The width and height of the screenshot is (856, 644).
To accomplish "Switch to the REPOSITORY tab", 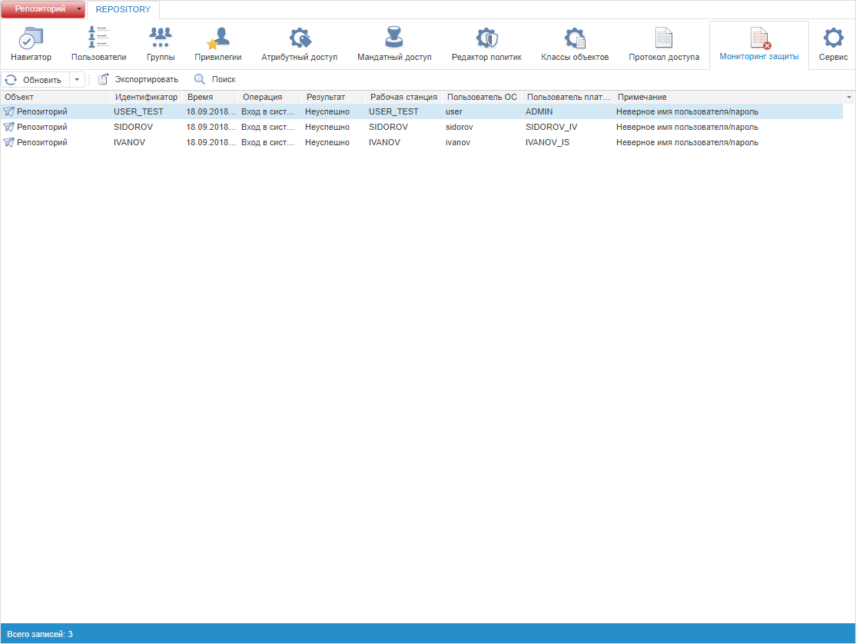I will [123, 9].
